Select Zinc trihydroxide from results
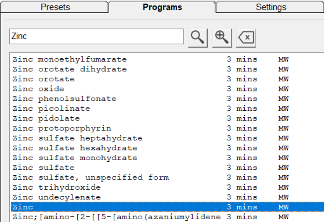This screenshot has width=324, height=222. [57, 187]
